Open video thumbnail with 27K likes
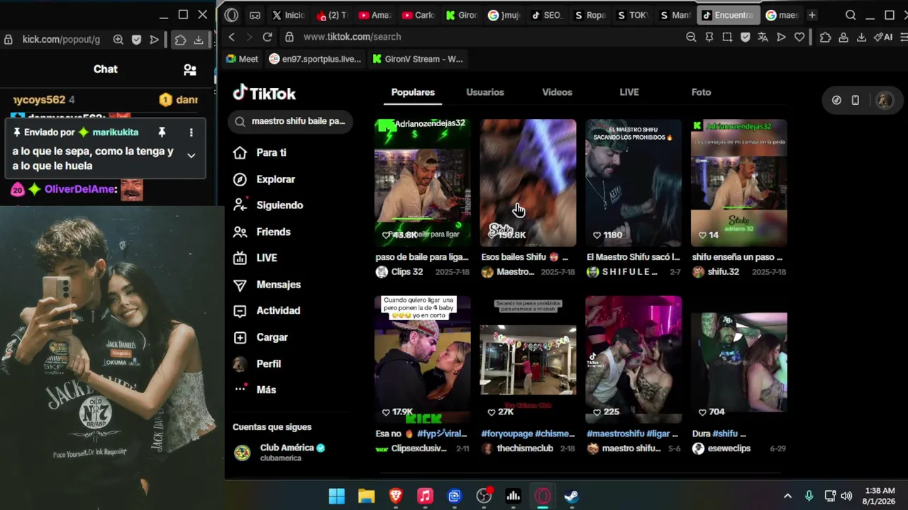Screen dimensions: 908x510 pyautogui.click(x=528, y=359)
